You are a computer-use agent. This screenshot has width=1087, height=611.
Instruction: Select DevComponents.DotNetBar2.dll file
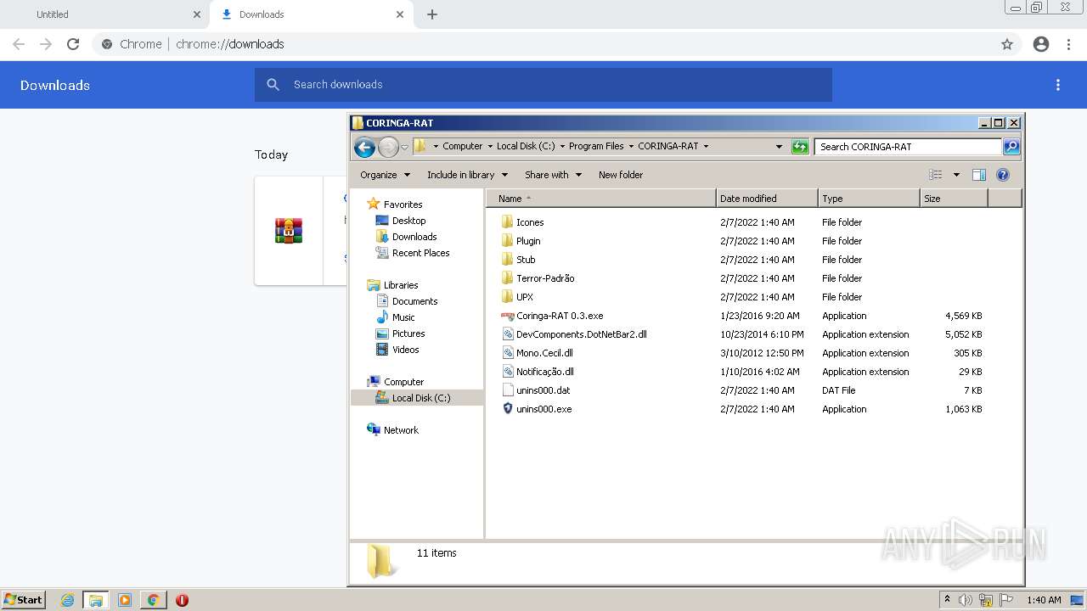[x=582, y=334]
